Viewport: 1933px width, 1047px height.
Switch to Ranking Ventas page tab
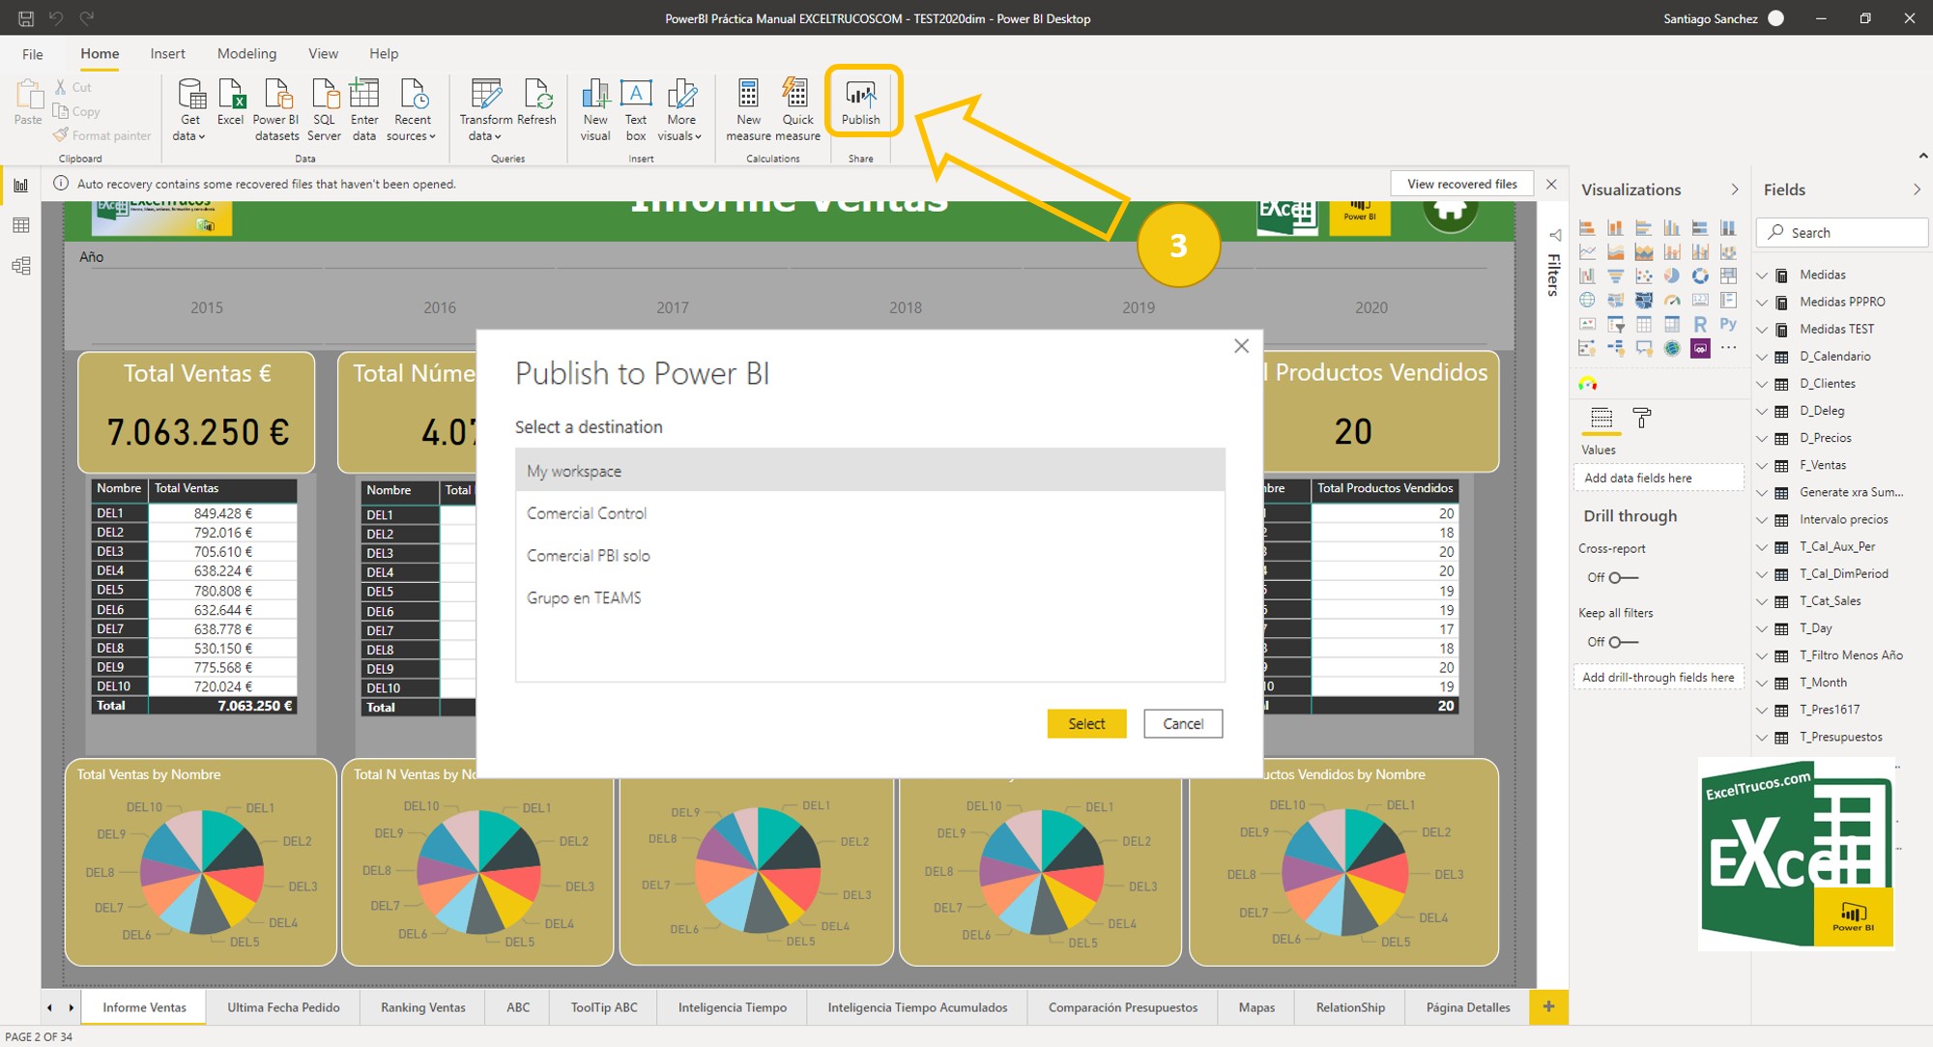tap(422, 1007)
